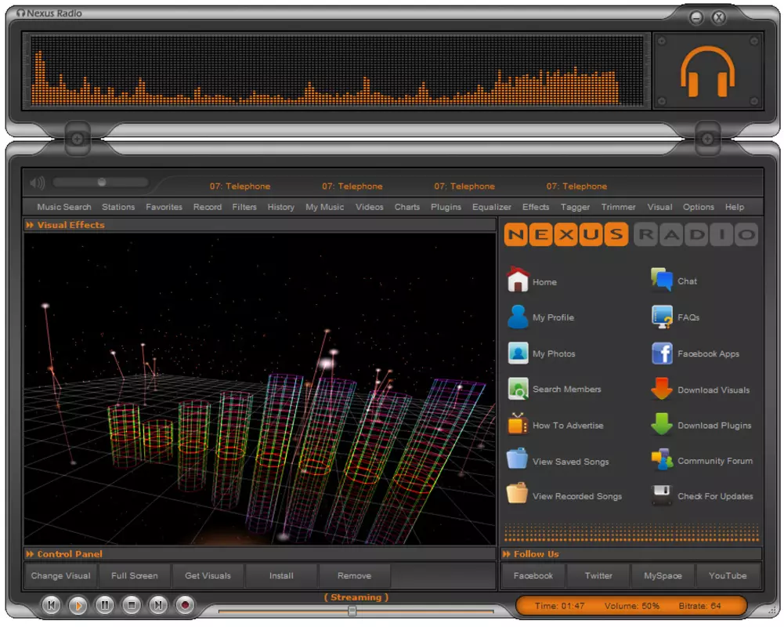This screenshot has height=627, width=784.
Task: Start recording with the red record button
Action: 185,605
